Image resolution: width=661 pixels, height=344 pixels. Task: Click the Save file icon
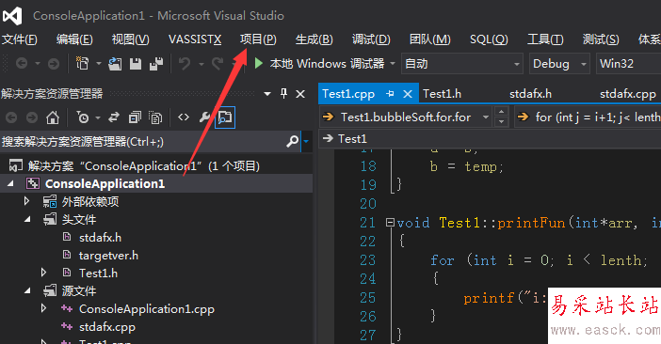click(x=136, y=64)
